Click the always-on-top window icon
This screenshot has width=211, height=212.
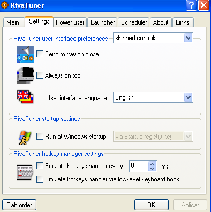[25, 75]
